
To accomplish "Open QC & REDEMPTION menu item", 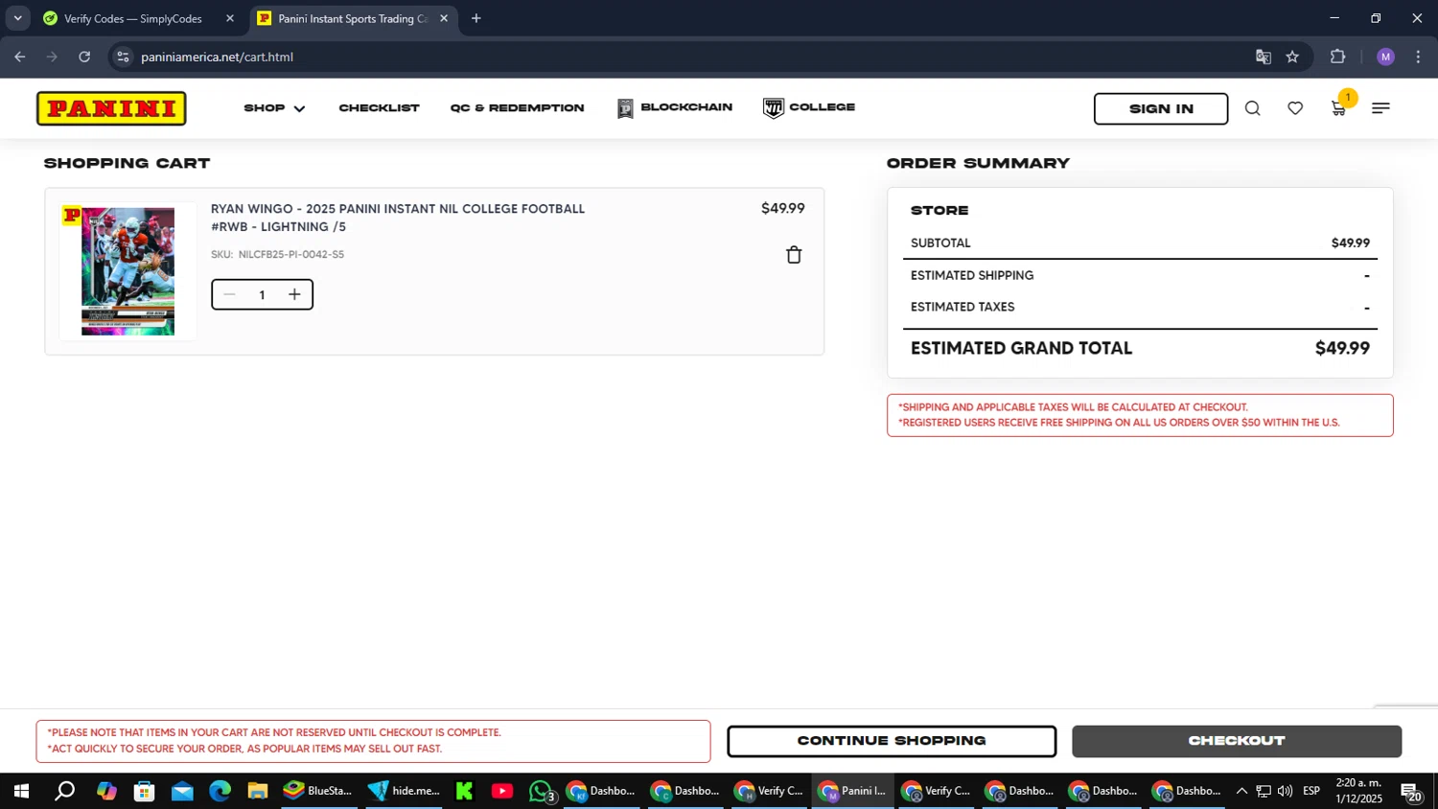I will coord(517,108).
